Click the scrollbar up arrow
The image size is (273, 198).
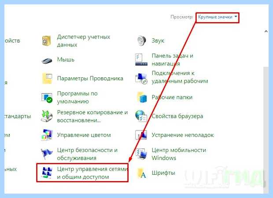[266, 32]
